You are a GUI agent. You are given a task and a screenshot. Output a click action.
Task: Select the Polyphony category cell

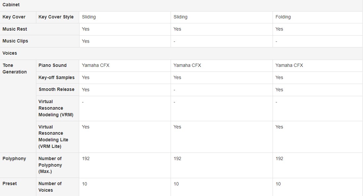click(x=14, y=158)
